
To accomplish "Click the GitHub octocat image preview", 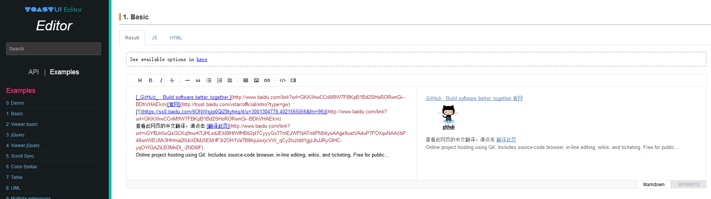I will pos(449,118).
